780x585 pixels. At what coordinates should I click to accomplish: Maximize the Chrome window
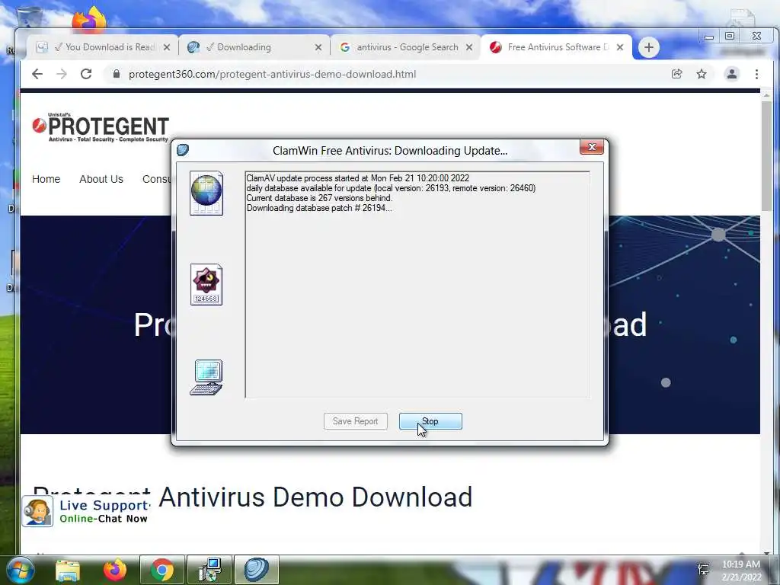pos(730,37)
